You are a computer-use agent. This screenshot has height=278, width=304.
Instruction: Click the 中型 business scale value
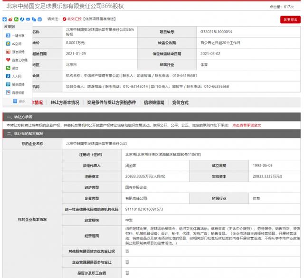[129, 220]
